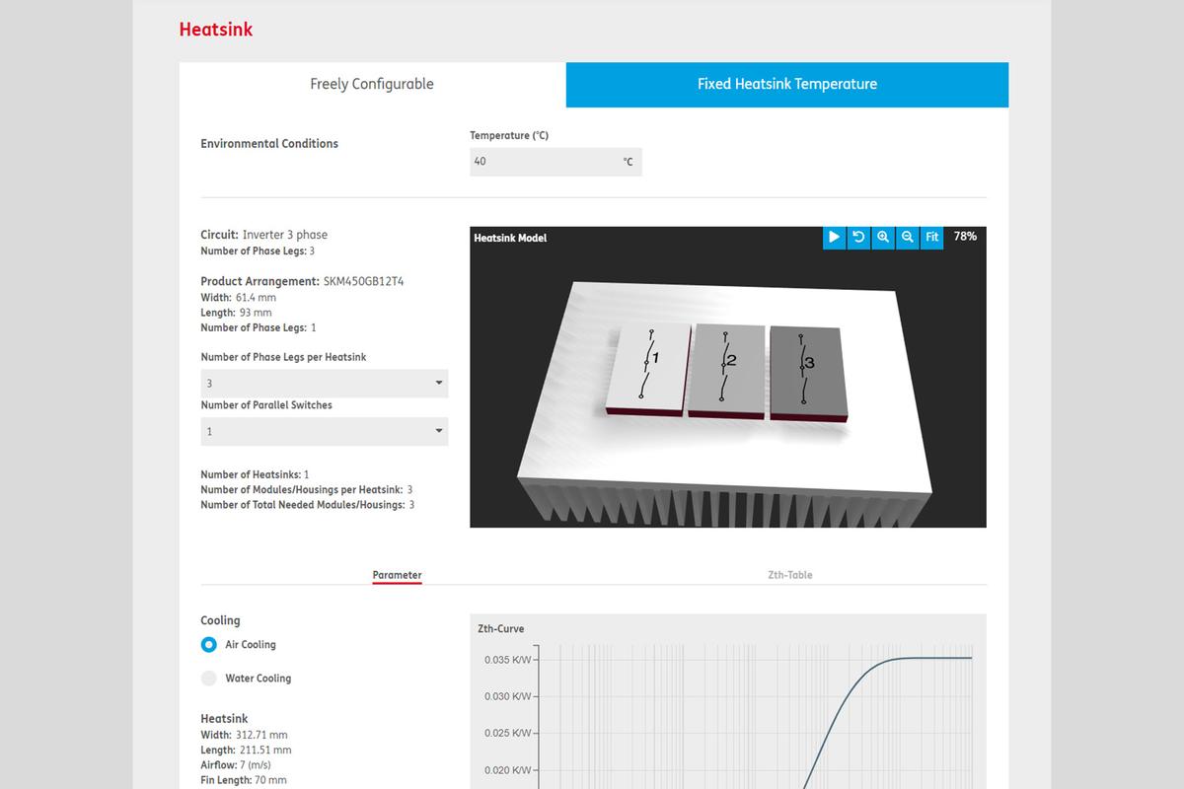Click the Parameter tab label
Screen dimensions: 1184x789
click(397, 574)
